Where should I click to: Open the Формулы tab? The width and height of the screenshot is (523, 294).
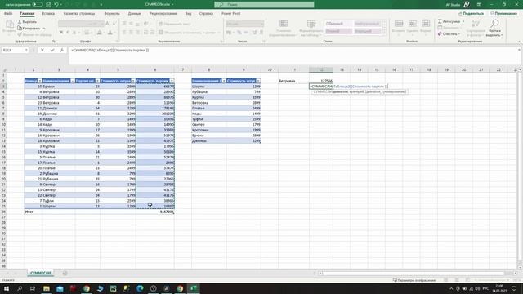pos(112,13)
